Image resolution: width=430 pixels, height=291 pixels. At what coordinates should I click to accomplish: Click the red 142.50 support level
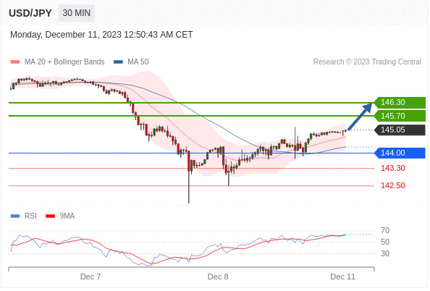coord(392,185)
